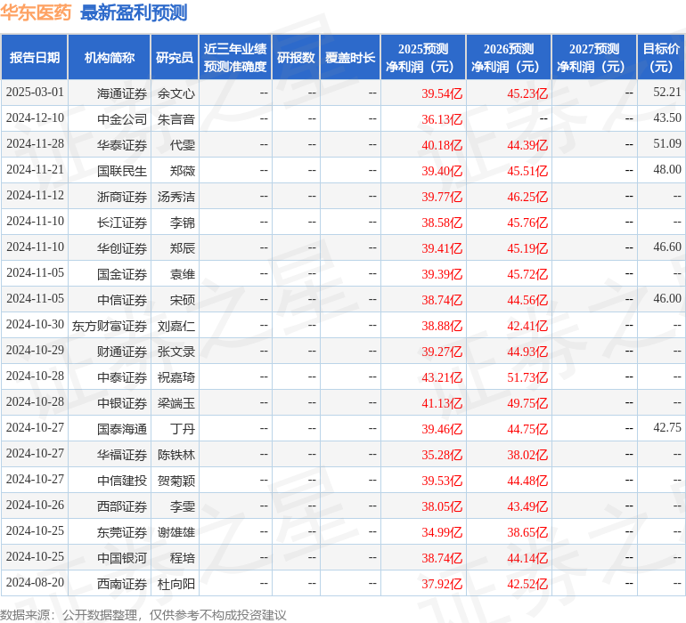Click the 目标价 column header

661,57
